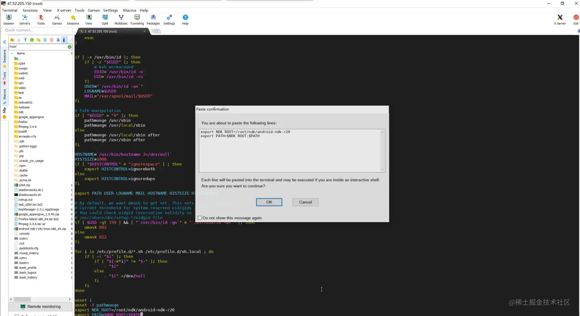Open the Settings gear toolbar icon
Viewport: 580px width, 316px height.
(169, 20)
